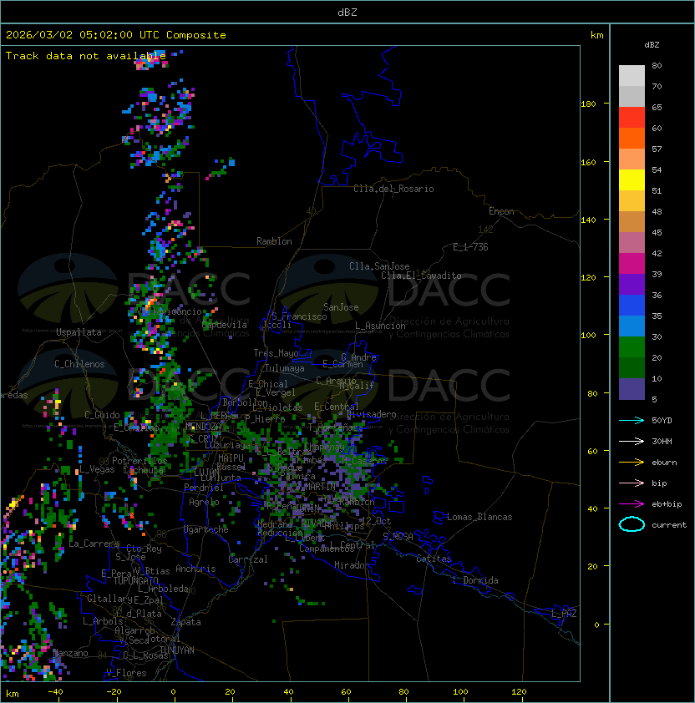Select the bright green band of dBZ scale
Screen dimensions: 695x703
632,347
